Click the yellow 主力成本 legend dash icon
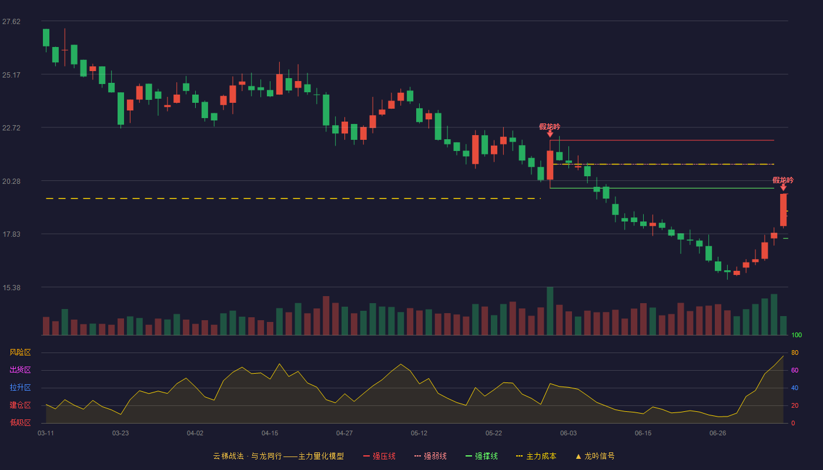This screenshot has height=470, width=823. [x=520, y=456]
